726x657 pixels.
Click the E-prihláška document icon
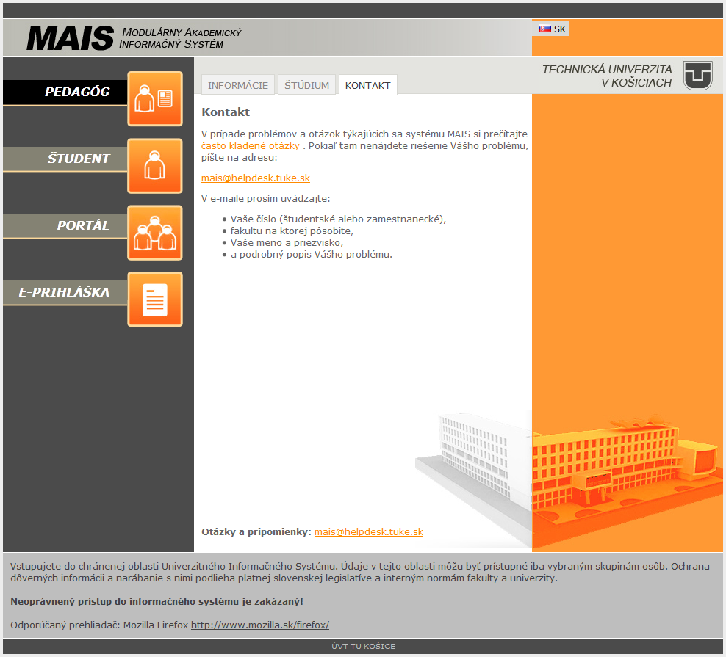(155, 300)
